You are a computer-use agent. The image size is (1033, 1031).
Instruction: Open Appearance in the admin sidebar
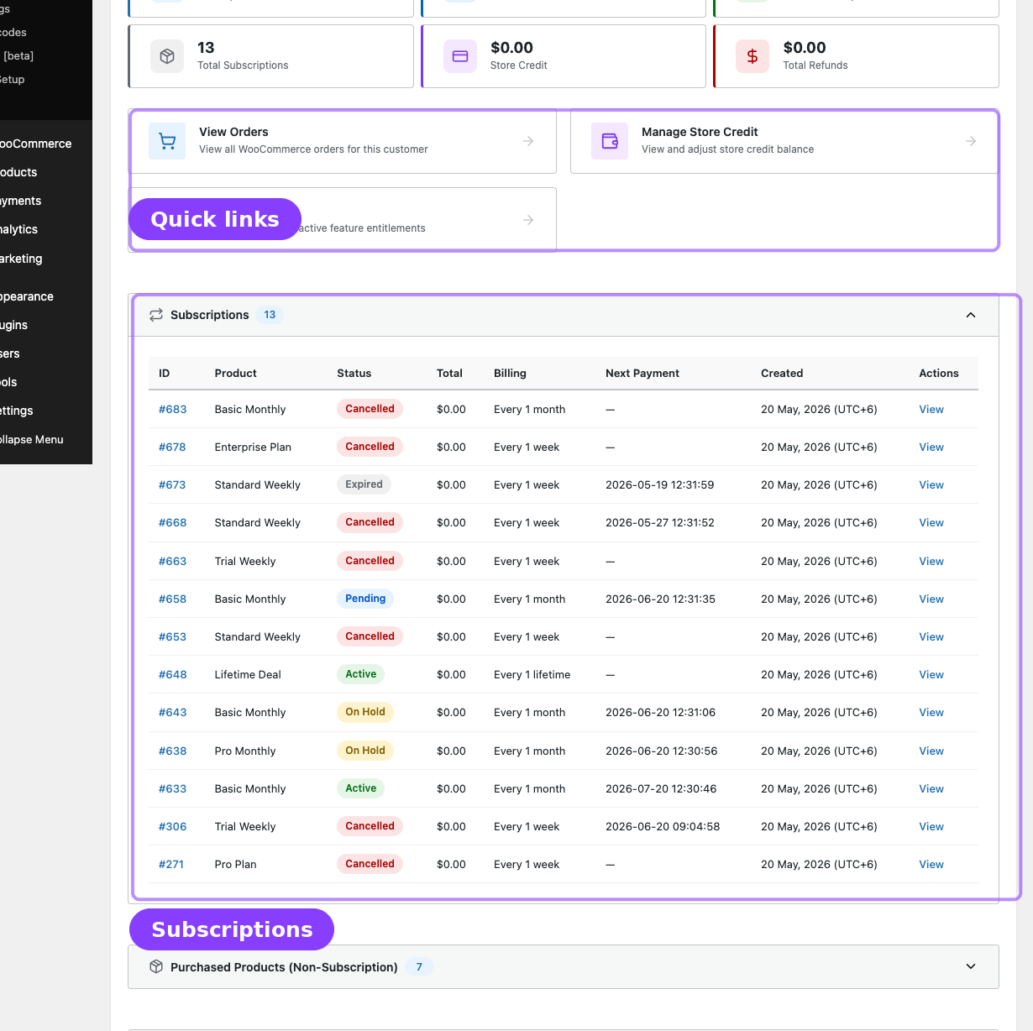[26, 296]
